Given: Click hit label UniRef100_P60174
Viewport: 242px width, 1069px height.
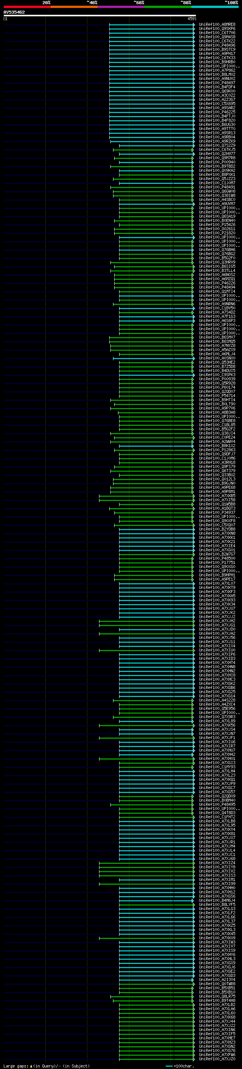Looking at the screenshot, I should point(217,387).
